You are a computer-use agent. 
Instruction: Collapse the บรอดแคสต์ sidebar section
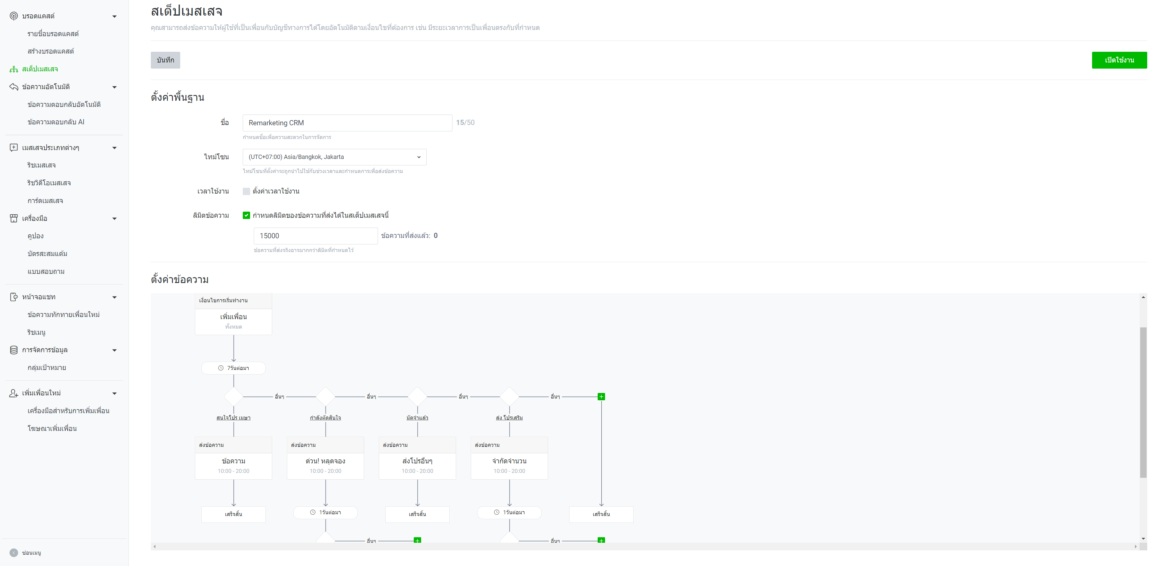coord(114,16)
